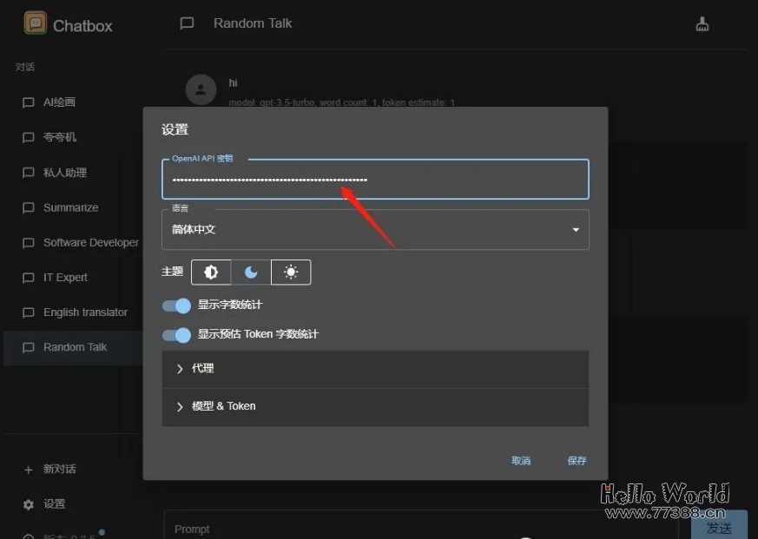Image resolution: width=758 pixels, height=539 pixels.
Task: Expand the 模型 & Token section
Action: [x=375, y=405]
